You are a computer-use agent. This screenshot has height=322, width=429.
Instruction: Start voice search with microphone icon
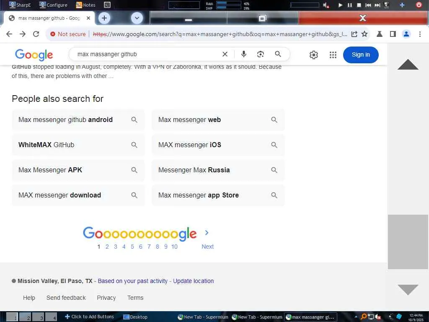click(244, 54)
